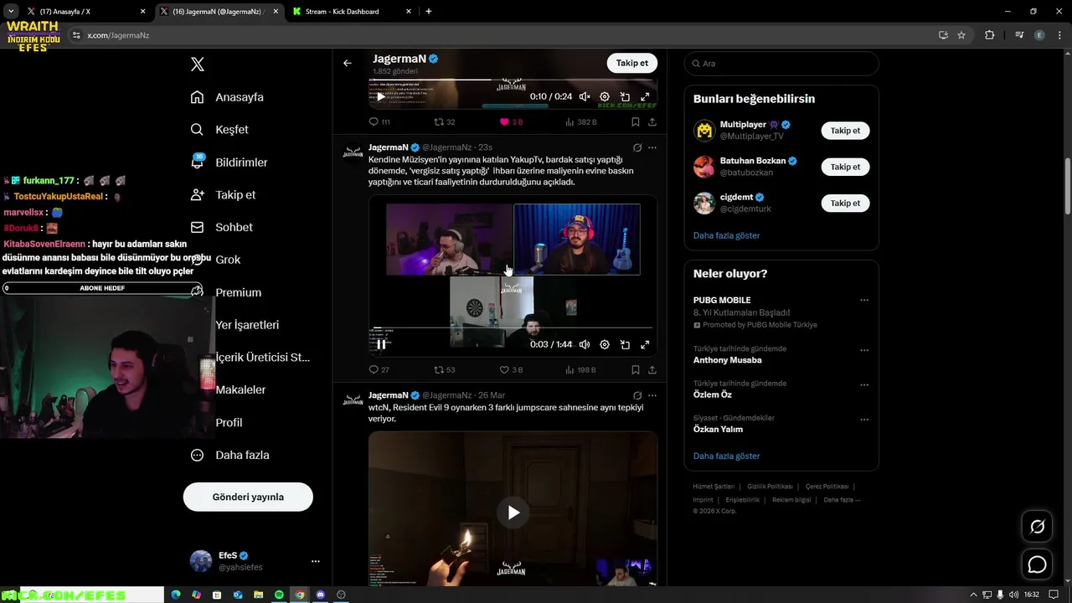Seek on the 0:10 / 0:24 video progress bar
This screenshot has height=603, width=1072.
(513, 80)
